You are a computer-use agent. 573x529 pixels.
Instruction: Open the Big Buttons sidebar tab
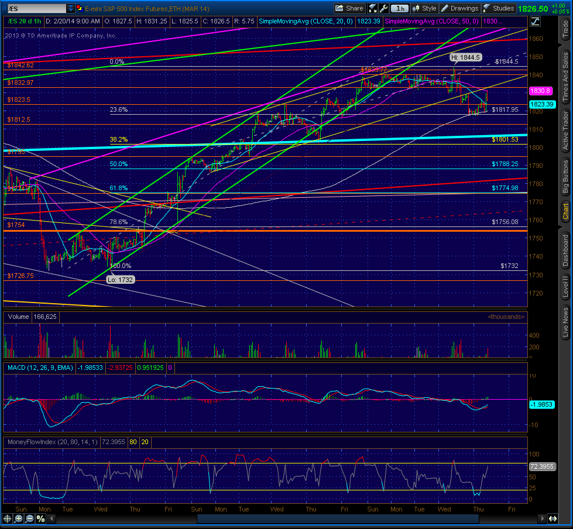(x=565, y=177)
